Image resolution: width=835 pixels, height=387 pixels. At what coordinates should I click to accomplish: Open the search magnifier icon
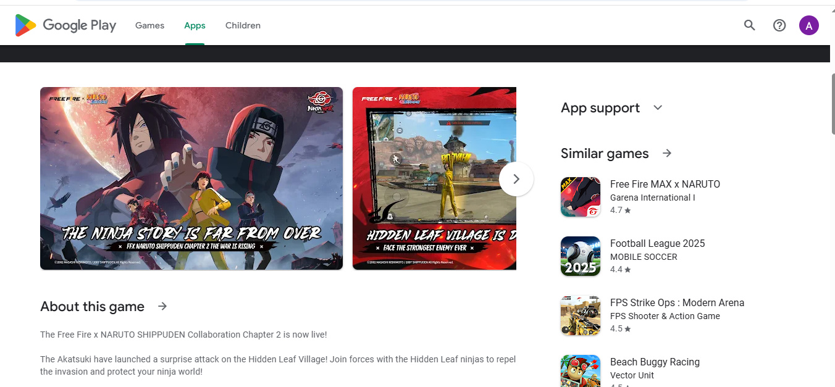[x=750, y=25]
